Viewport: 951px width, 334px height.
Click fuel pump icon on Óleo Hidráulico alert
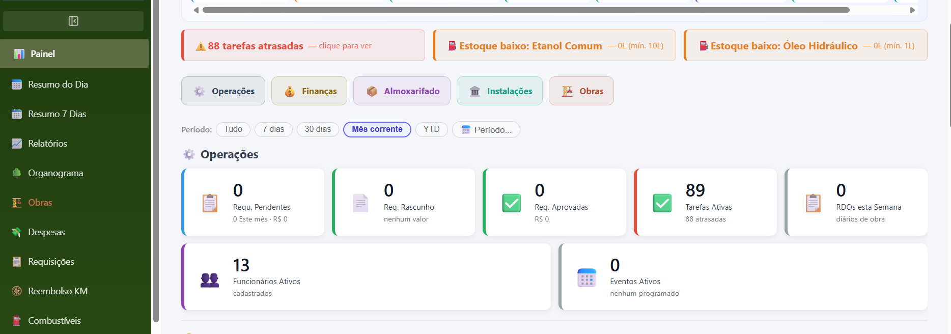click(704, 46)
